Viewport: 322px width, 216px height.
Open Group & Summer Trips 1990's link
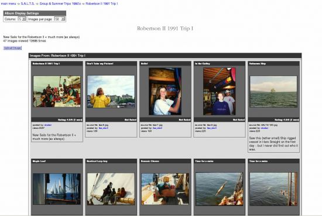click(x=60, y=4)
